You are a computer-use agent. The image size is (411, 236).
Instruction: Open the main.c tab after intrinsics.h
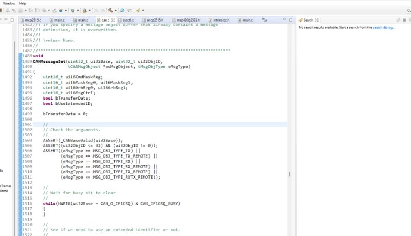(x=246, y=20)
